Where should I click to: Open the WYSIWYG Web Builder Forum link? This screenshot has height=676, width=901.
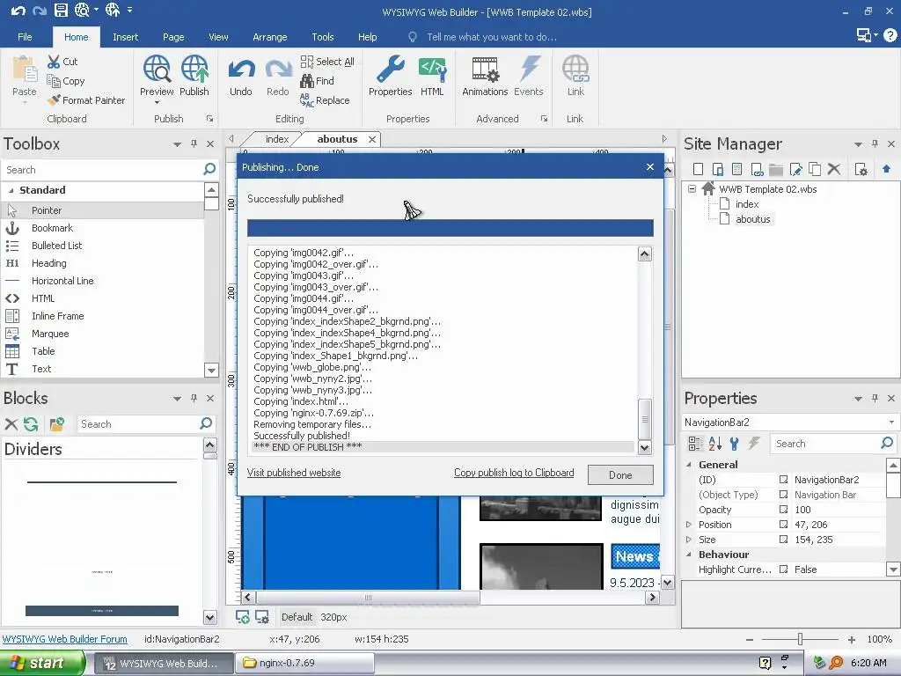click(64, 639)
